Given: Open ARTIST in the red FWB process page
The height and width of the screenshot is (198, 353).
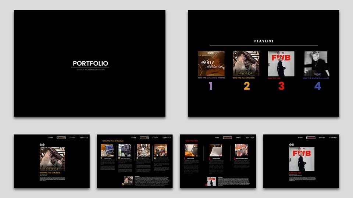Looking at the screenshot, I should [239, 138].
